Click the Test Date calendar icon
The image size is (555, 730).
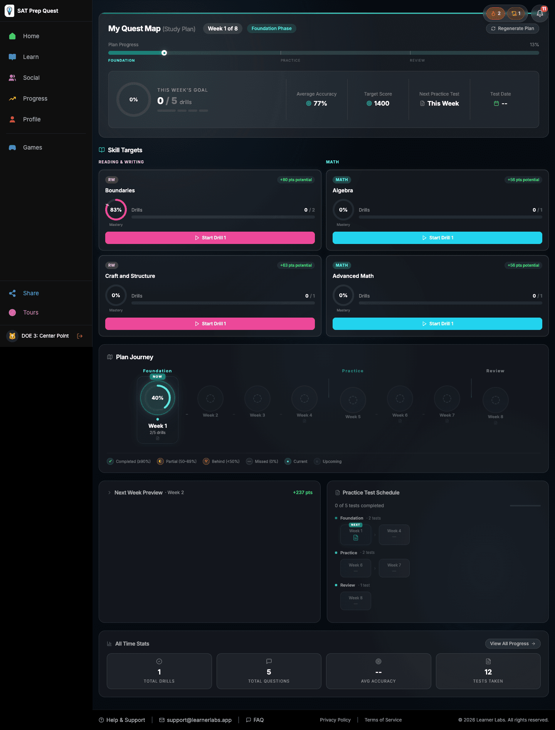[496, 103]
